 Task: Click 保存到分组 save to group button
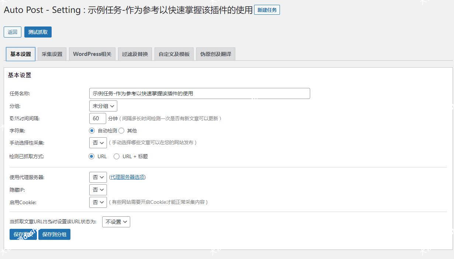pos(54,234)
